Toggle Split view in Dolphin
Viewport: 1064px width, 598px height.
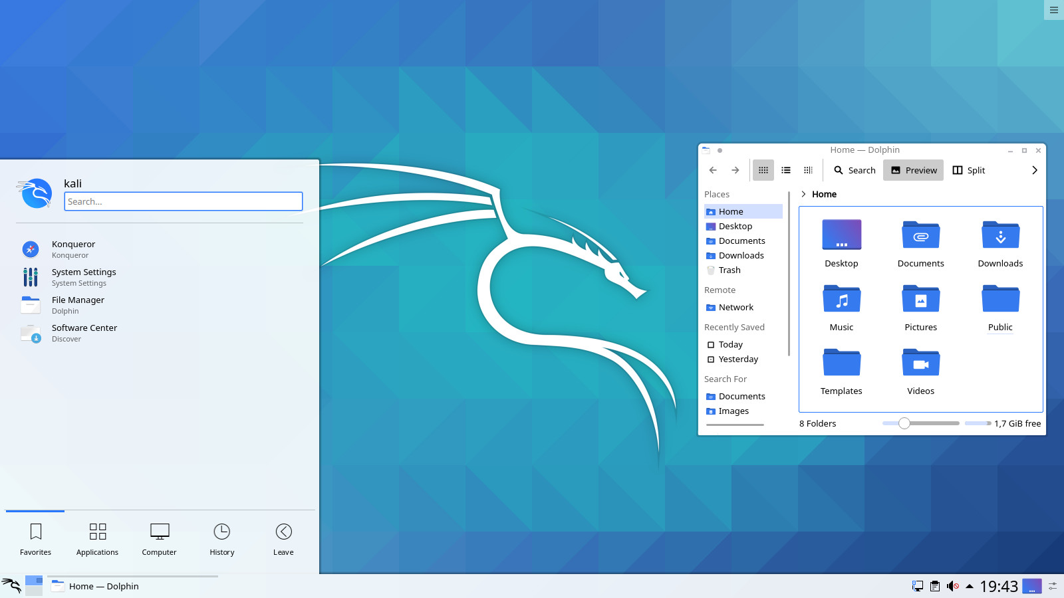point(968,170)
